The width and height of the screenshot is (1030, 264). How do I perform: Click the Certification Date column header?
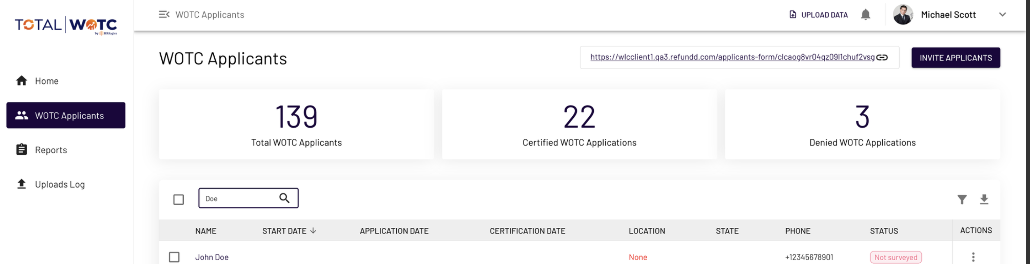[527, 231]
